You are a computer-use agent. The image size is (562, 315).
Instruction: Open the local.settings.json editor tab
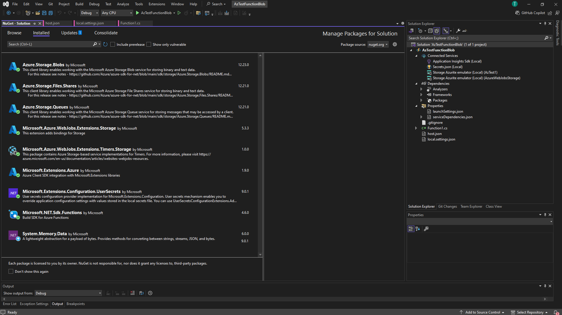[96, 23]
